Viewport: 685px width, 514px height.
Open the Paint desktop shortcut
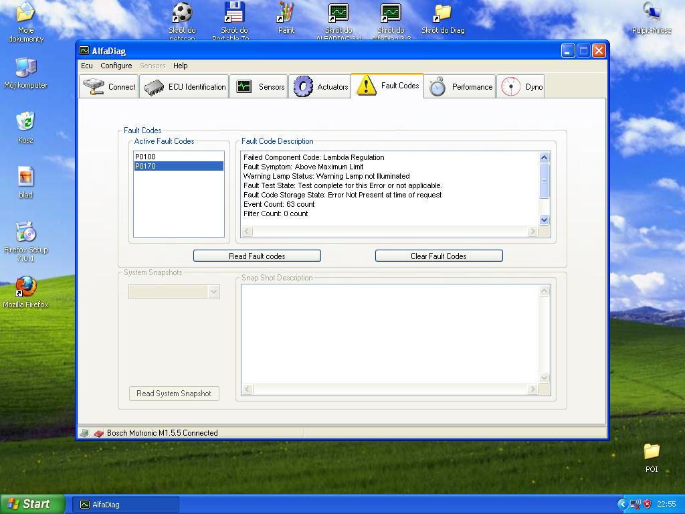286,13
